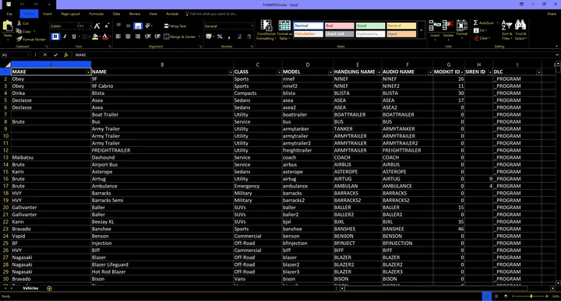Apply percent style
Image resolution: width=561 pixels, height=301 pixels.
(220, 37)
